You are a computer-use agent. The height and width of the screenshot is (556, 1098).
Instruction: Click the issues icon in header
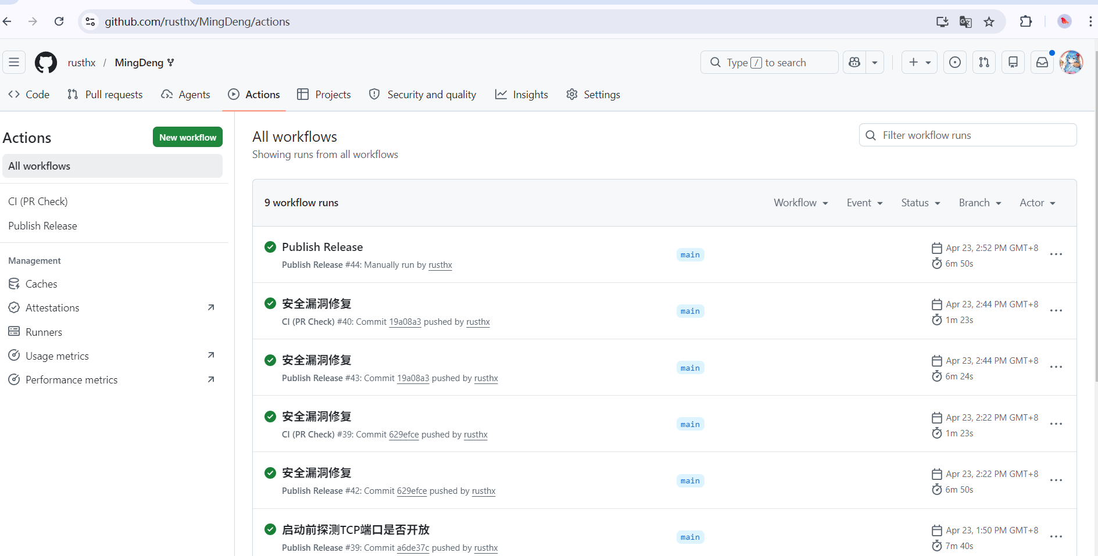click(954, 62)
